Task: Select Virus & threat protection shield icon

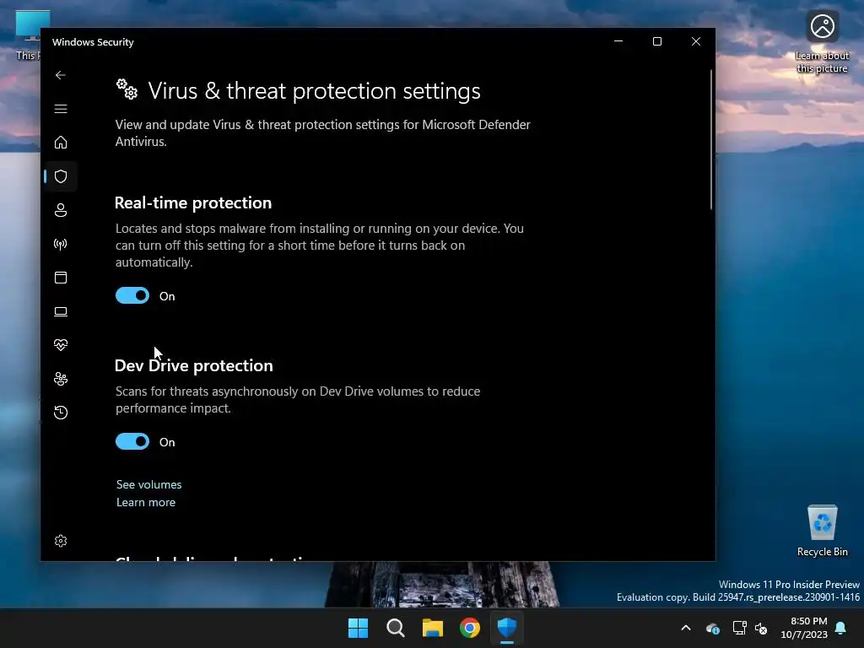Action: click(61, 176)
